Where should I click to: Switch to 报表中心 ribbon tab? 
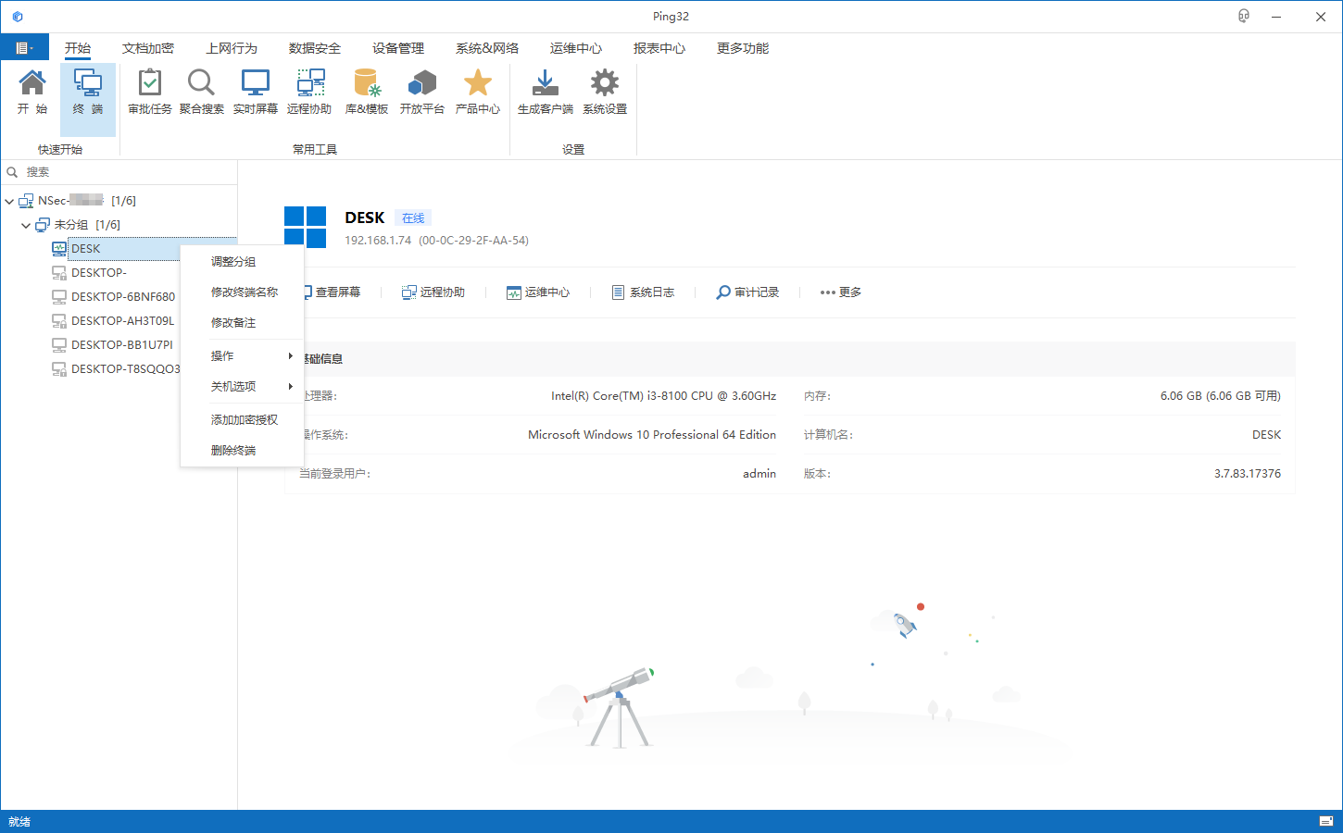click(659, 48)
